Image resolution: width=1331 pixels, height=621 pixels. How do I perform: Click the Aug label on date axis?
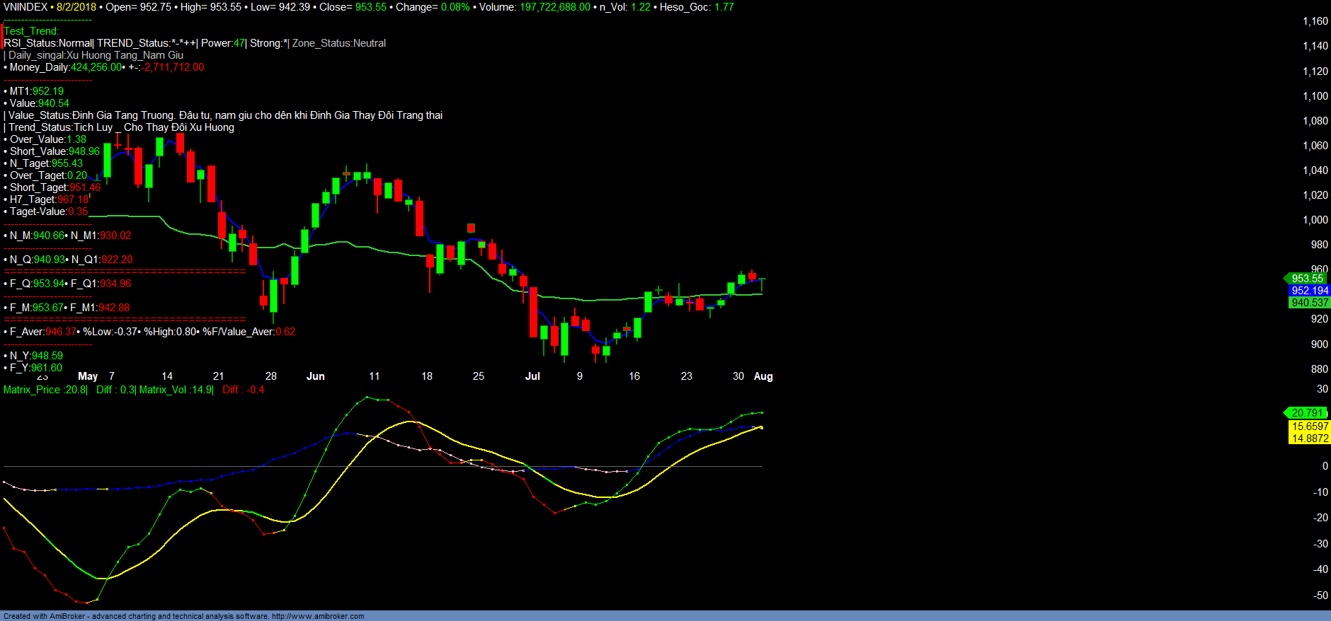coord(763,376)
